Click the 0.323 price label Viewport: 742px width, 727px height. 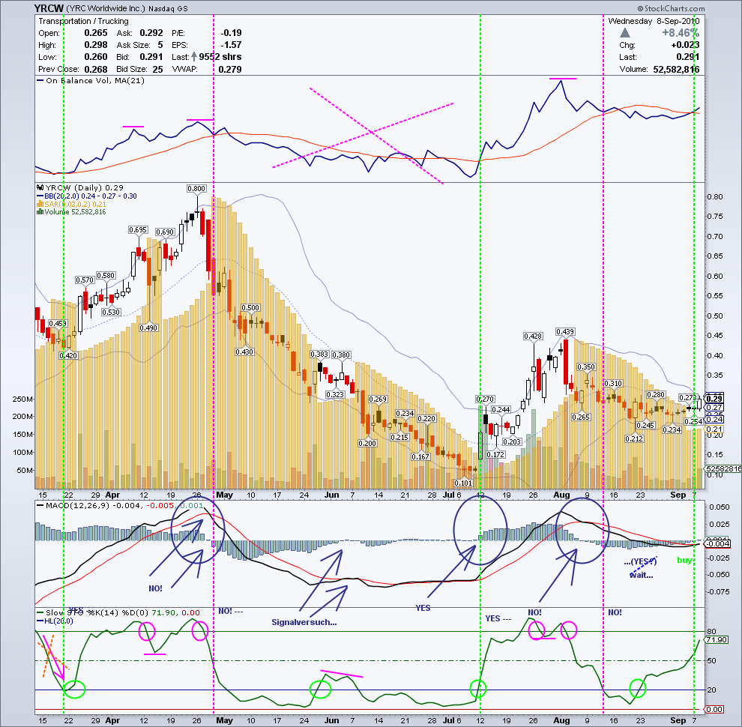(335, 394)
